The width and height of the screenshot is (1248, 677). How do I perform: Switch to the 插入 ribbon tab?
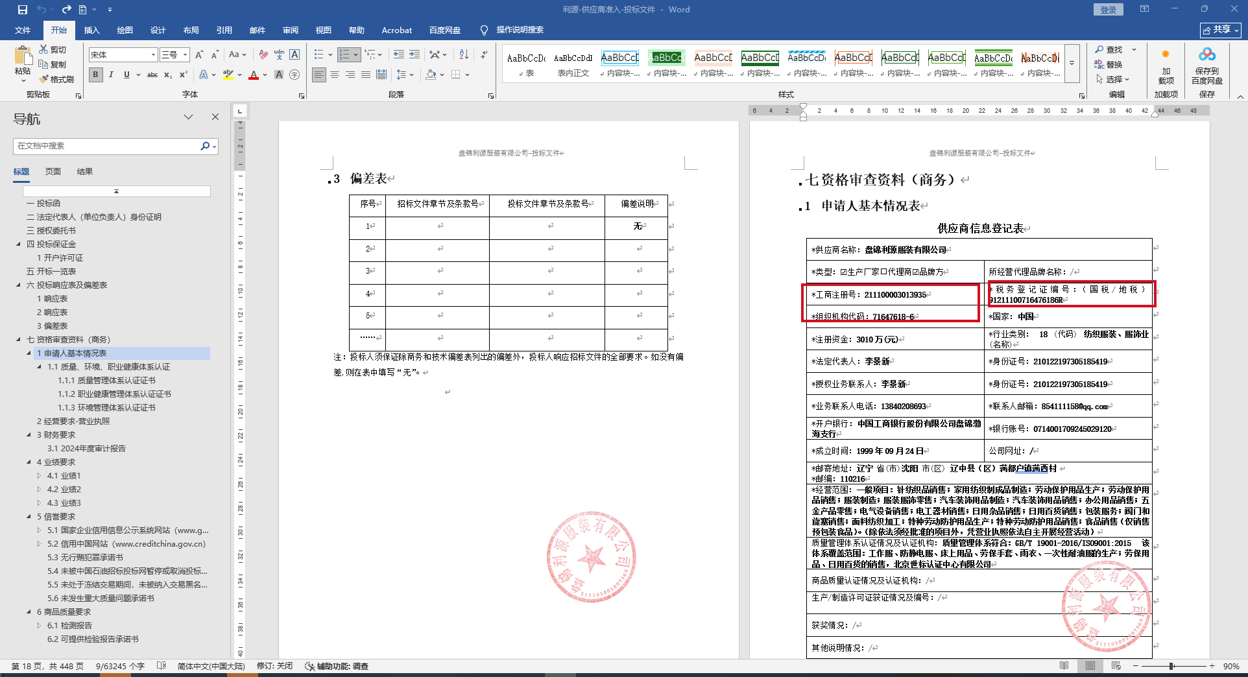coord(91,30)
